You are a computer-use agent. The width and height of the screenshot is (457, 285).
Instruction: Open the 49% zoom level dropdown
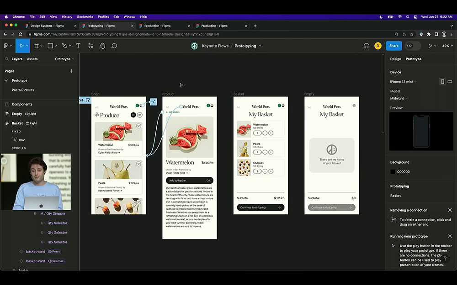click(446, 46)
